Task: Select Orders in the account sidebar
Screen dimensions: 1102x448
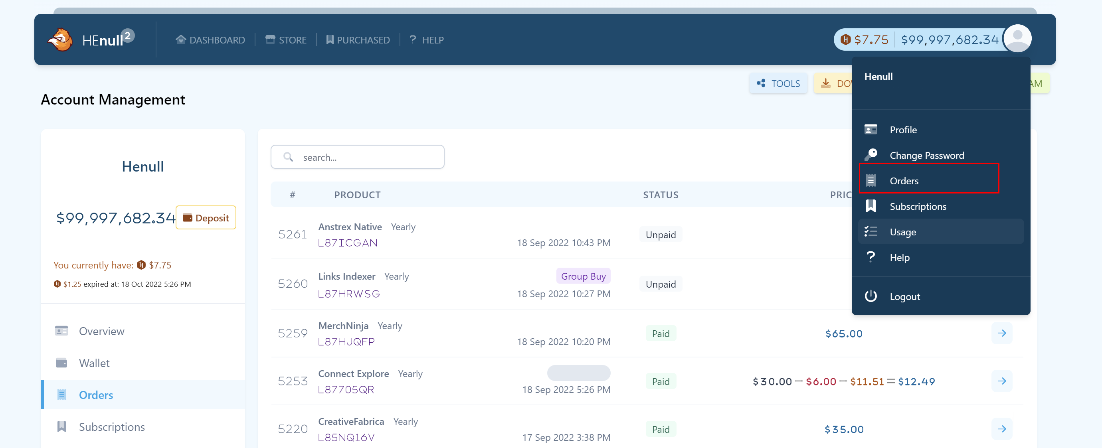Action: (x=143, y=395)
